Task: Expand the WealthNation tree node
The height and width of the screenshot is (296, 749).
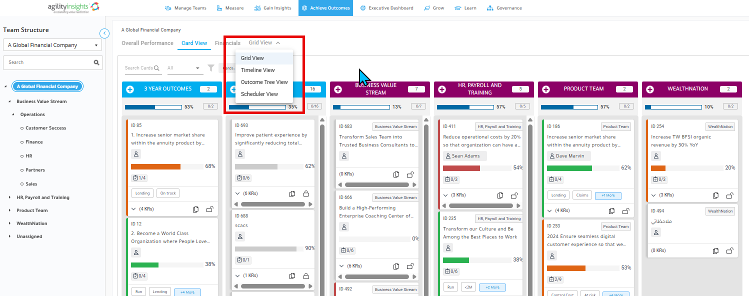Action: pos(9,223)
